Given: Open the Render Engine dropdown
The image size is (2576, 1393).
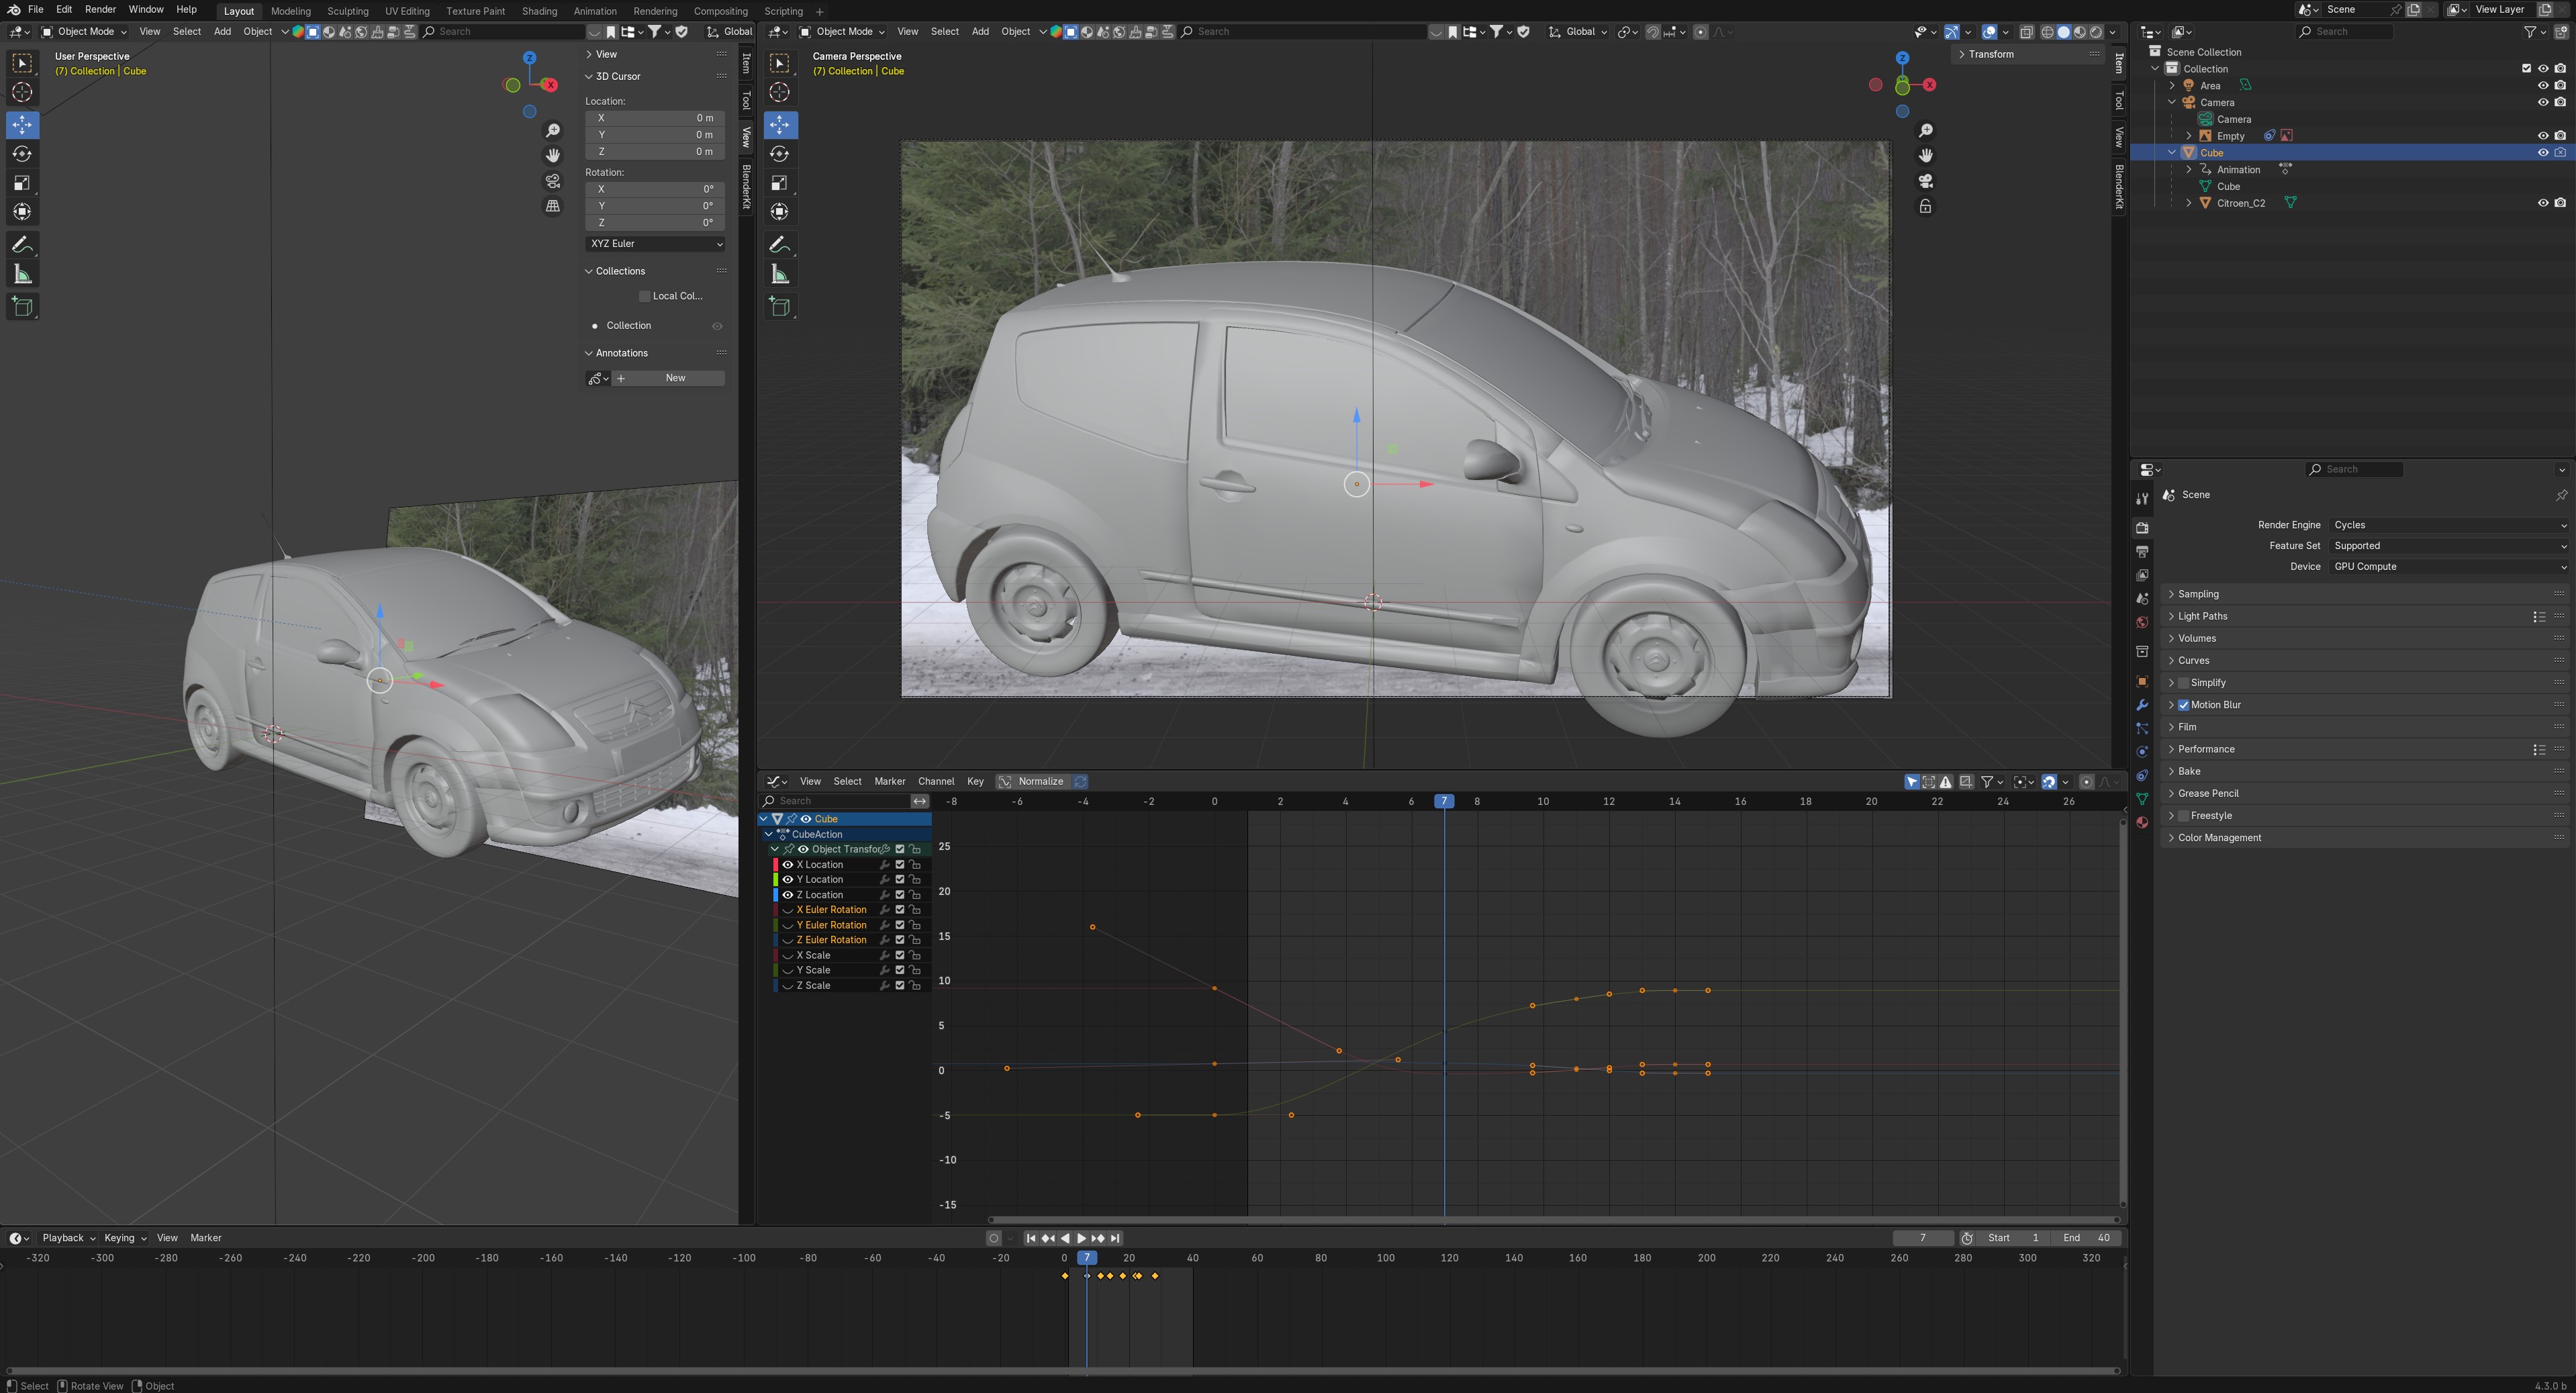Looking at the screenshot, I should click(x=2448, y=525).
